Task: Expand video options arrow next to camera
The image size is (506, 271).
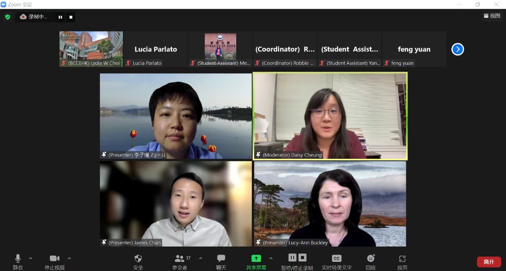Action: (69, 258)
